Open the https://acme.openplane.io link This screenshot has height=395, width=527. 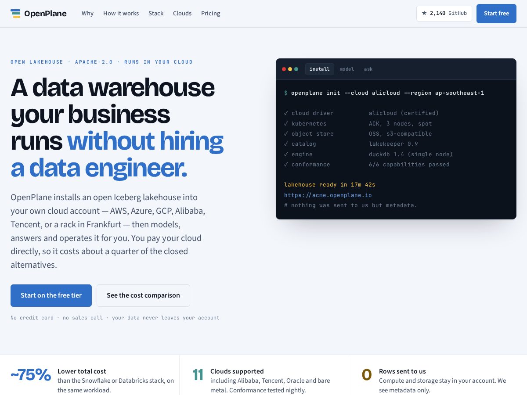pos(328,195)
